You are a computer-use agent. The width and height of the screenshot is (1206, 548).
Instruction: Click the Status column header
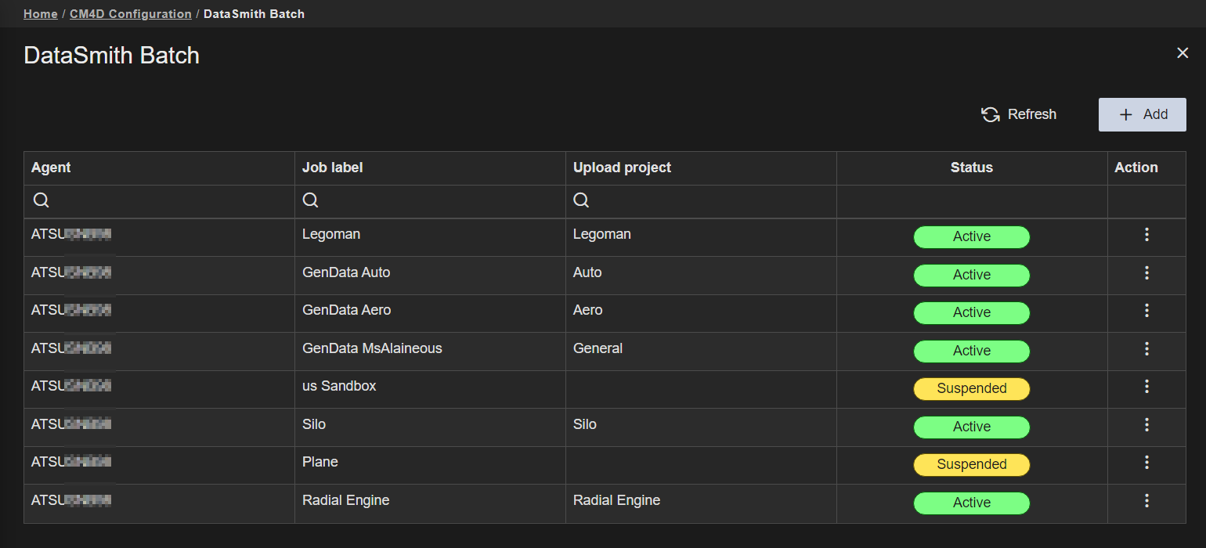point(971,168)
